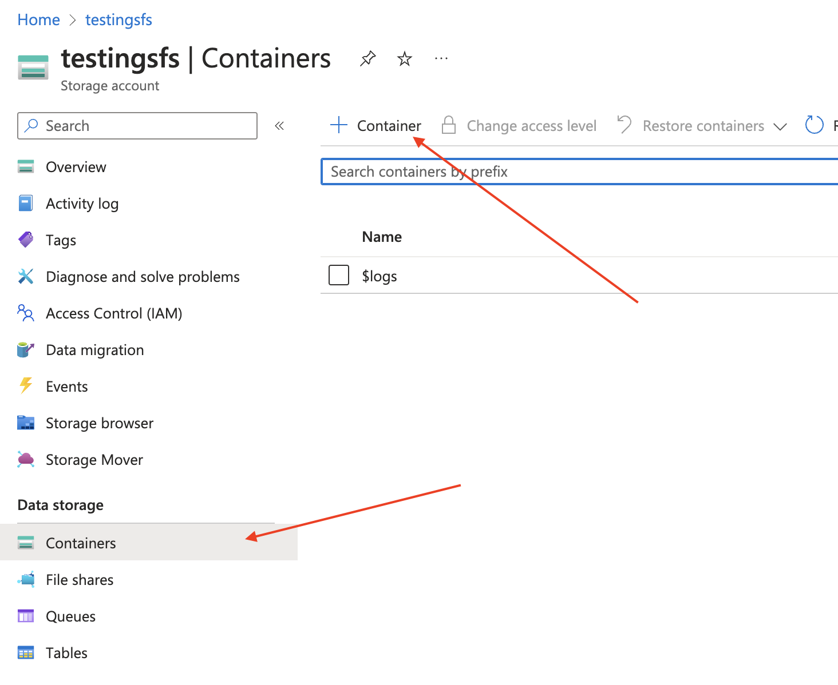Screen dimensions: 838x685
Task: Click the lock icon for access level
Action: pyautogui.click(x=449, y=125)
